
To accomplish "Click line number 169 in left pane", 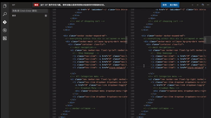I will [x=54, y=36].
